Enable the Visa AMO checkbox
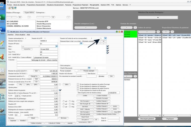 point(112,112)
